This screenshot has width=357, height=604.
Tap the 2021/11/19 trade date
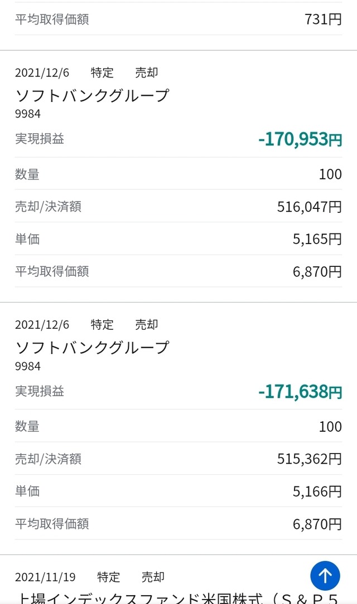[45, 577]
